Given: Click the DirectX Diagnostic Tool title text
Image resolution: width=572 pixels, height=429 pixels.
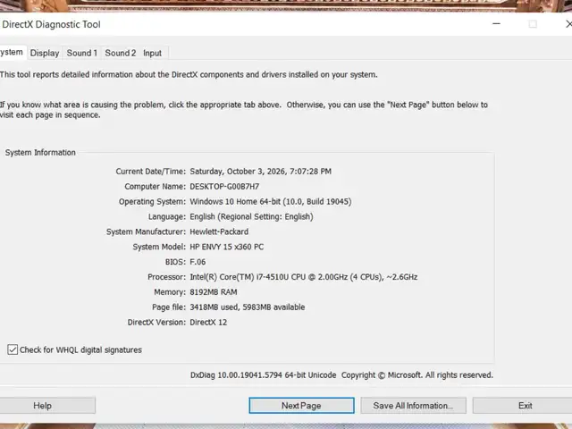Looking at the screenshot, I should tap(51, 24).
